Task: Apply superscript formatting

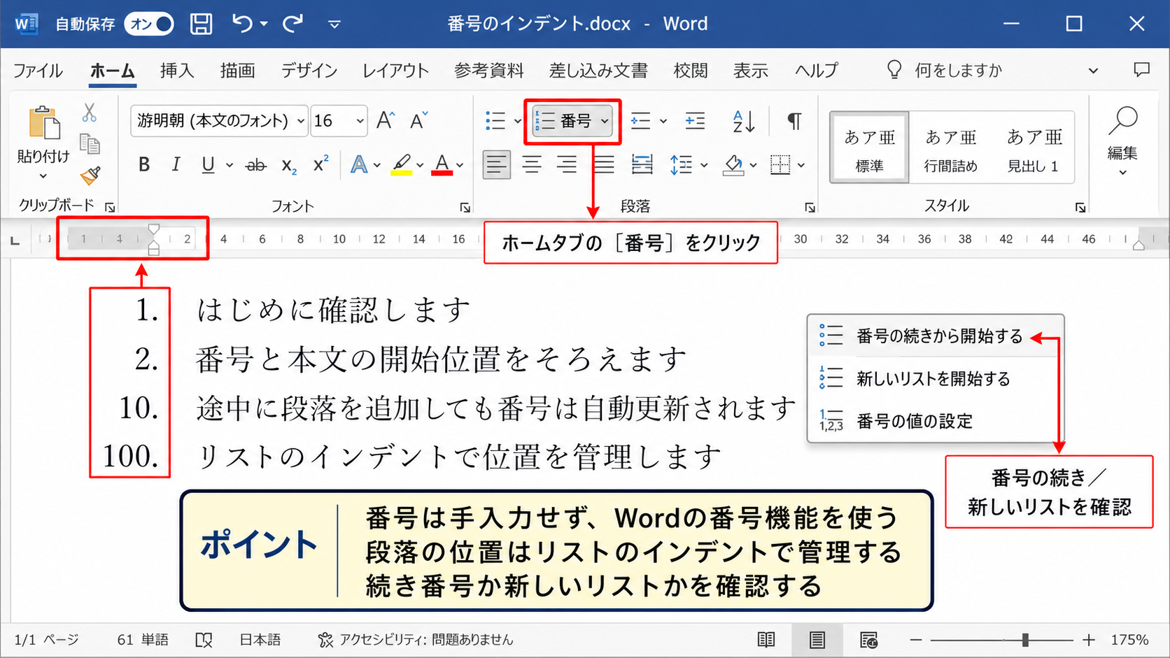Action: pyautogui.click(x=320, y=164)
